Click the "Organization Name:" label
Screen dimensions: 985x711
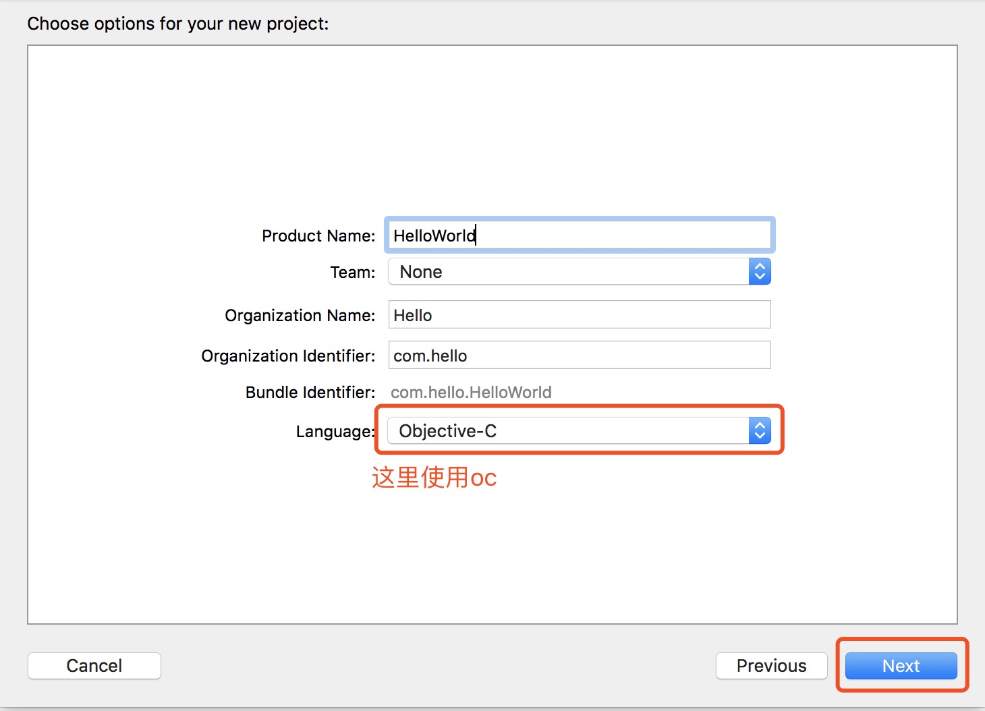point(300,316)
